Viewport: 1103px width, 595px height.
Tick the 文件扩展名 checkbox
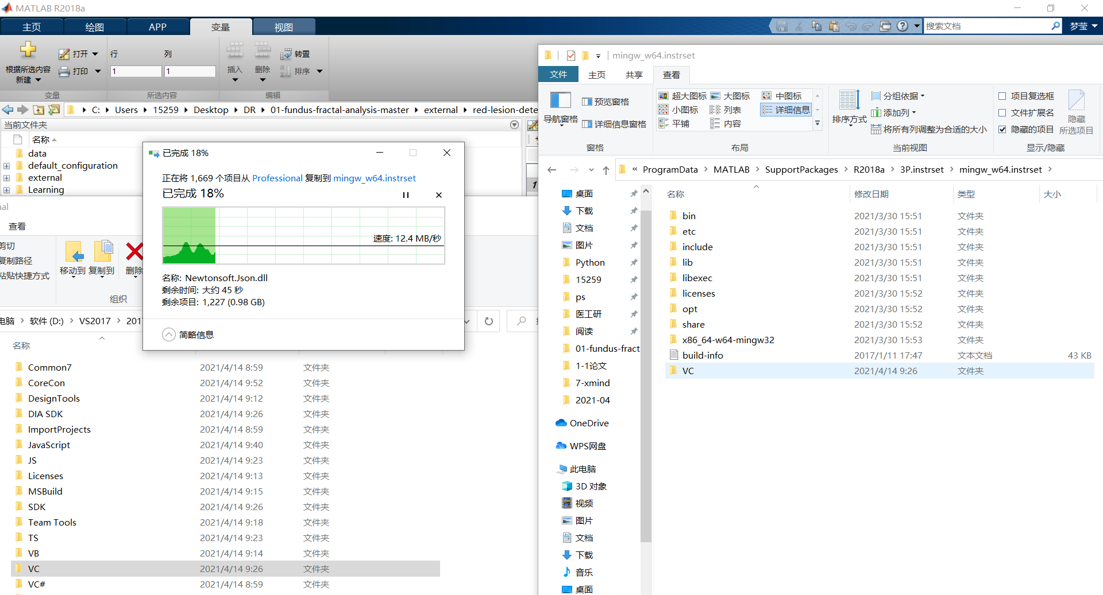tap(1002, 113)
